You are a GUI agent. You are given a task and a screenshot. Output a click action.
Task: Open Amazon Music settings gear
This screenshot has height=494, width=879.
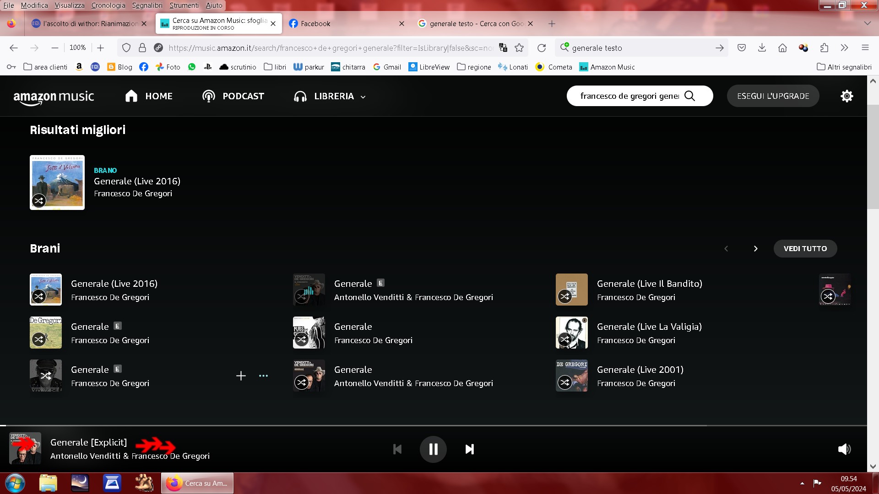click(846, 96)
